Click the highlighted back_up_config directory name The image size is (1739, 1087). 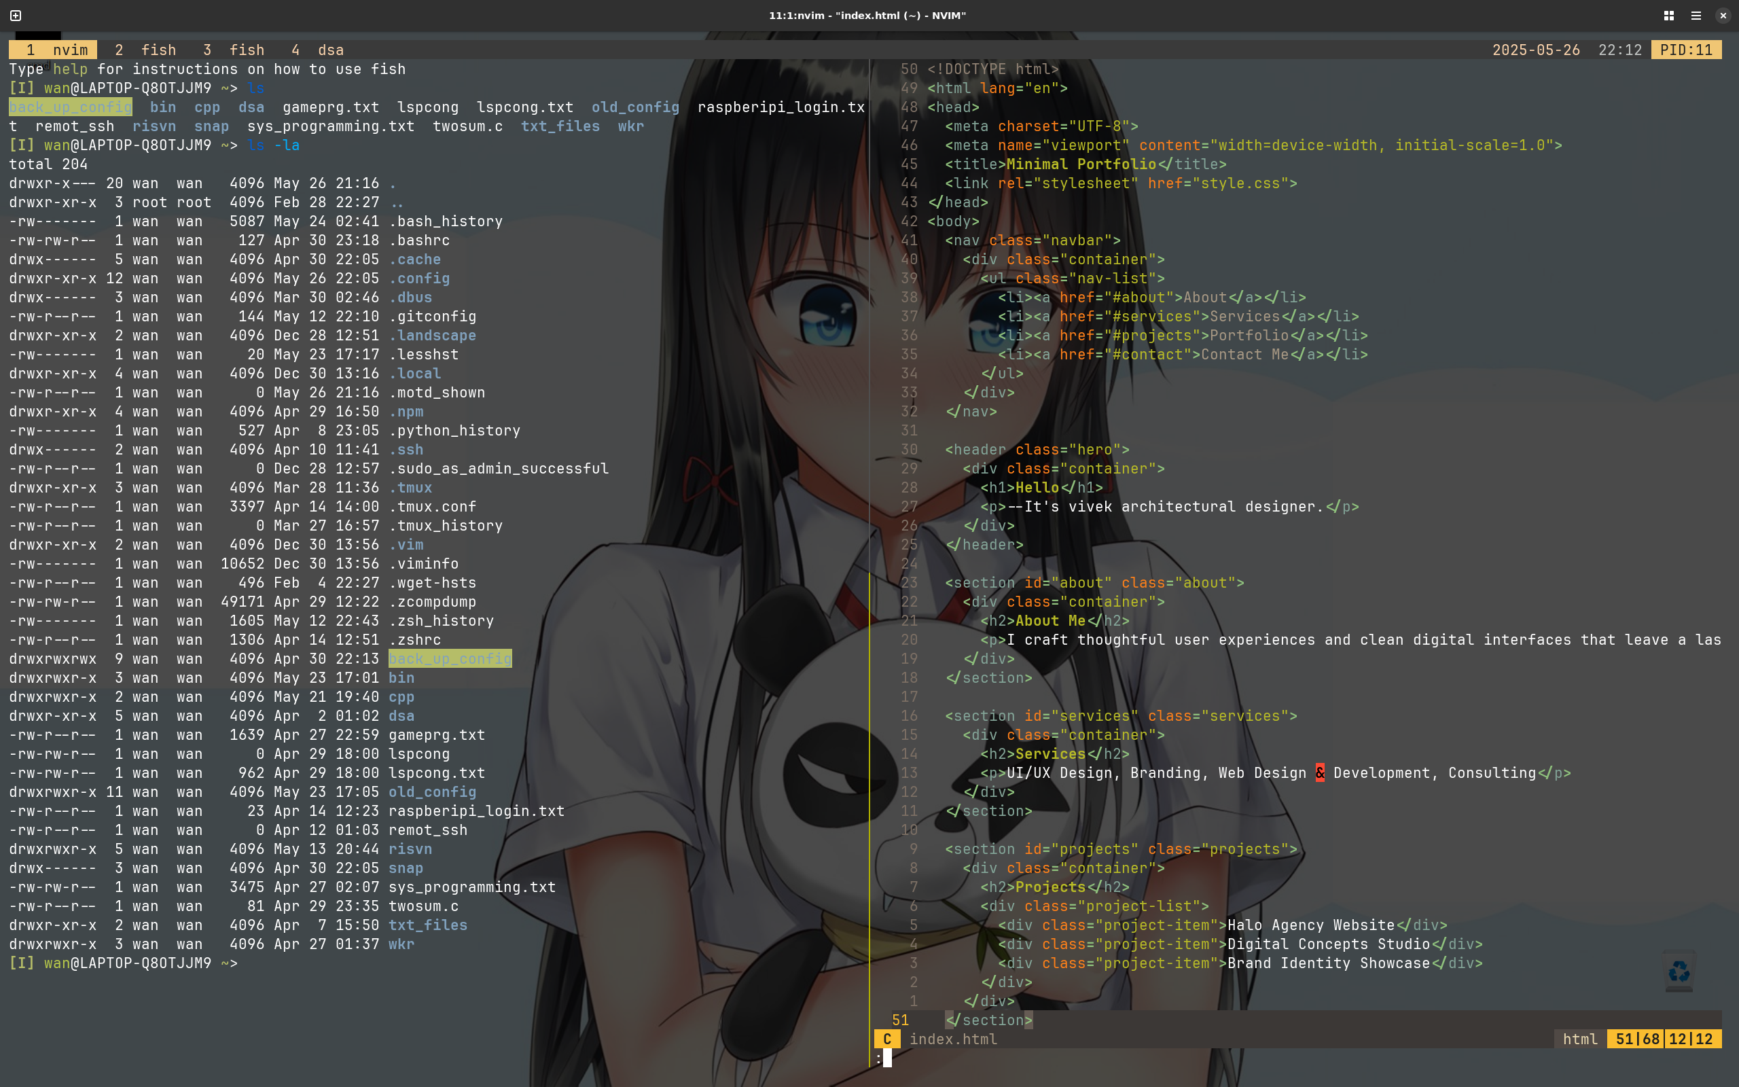tap(449, 658)
